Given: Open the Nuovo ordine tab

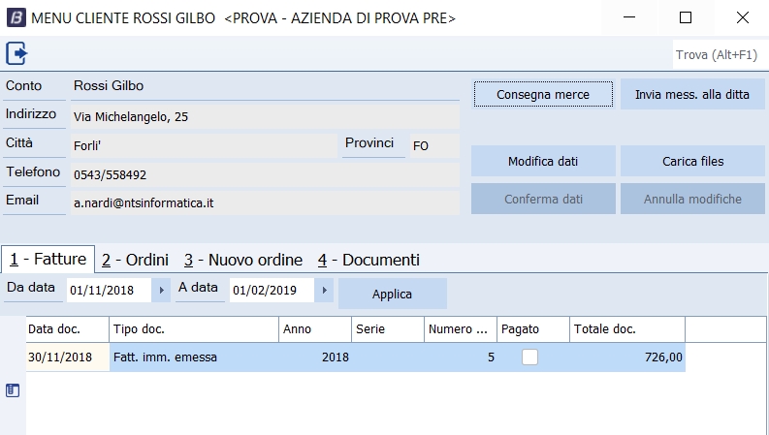Looking at the screenshot, I should pos(243,260).
